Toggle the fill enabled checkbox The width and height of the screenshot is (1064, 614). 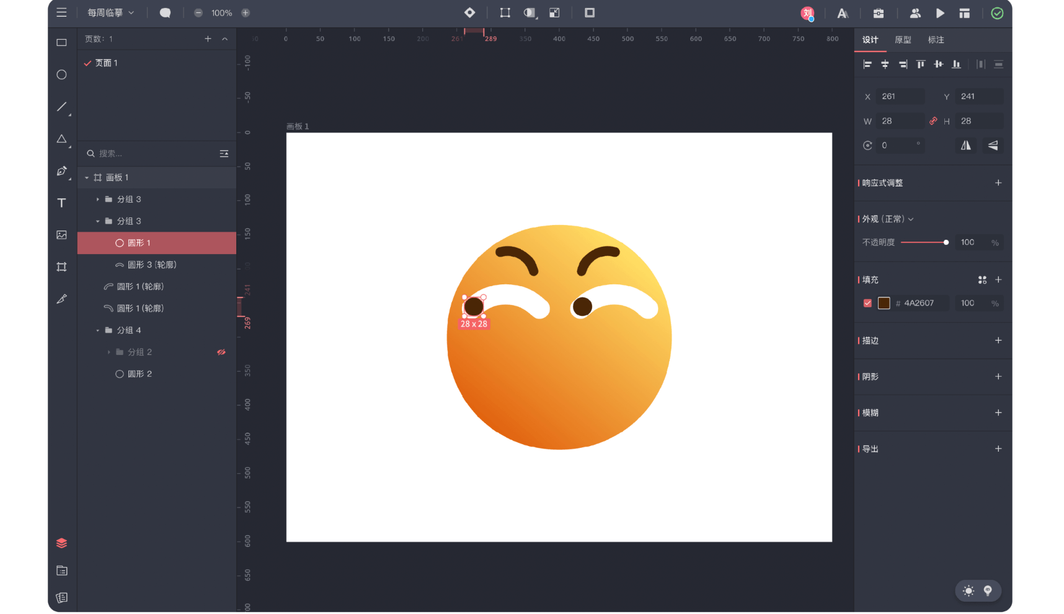point(867,303)
